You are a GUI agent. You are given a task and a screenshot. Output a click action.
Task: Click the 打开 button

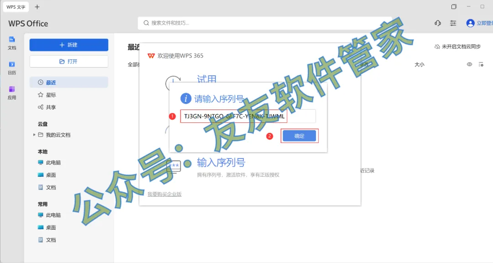point(69,61)
